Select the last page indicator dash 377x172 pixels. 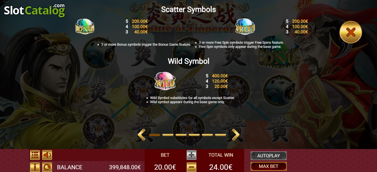click(221, 135)
